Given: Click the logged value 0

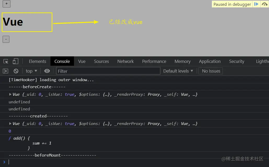Looking at the screenshot, I should click(10, 131).
